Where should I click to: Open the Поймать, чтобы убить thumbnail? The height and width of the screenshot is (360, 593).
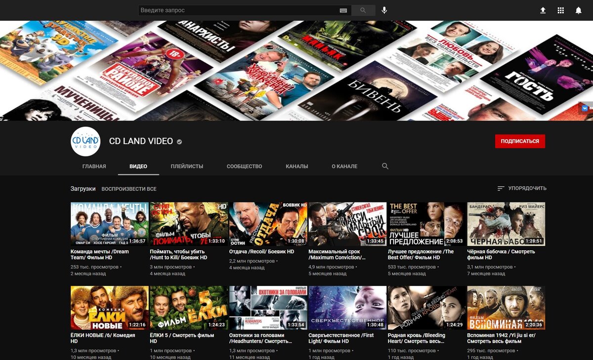click(189, 224)
